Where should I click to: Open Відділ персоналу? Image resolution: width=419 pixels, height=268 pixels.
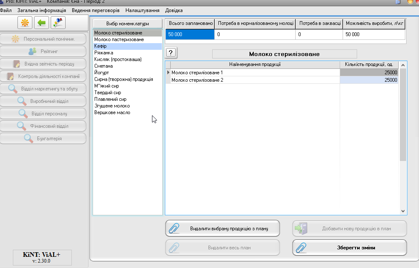(43, 114)
